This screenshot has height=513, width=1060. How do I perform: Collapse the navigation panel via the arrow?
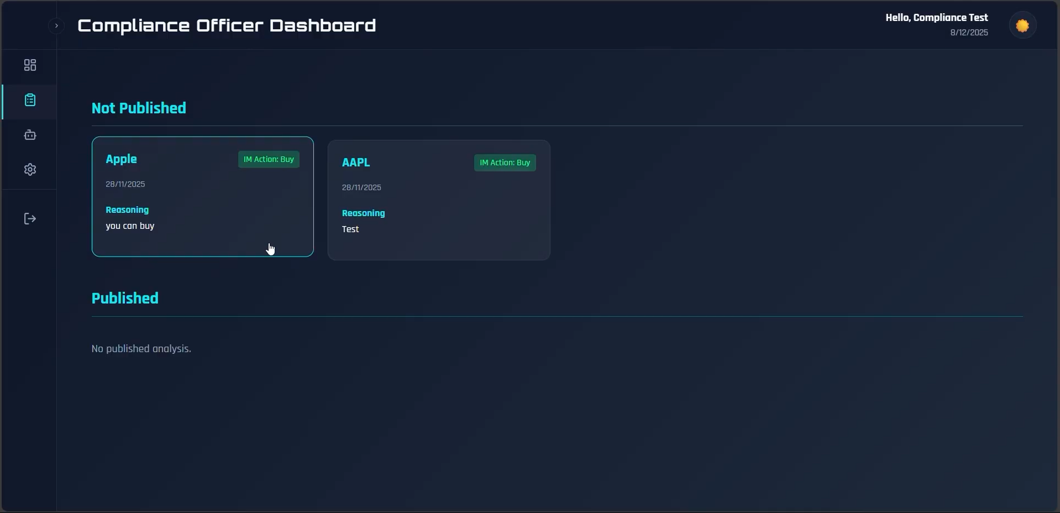56,25
